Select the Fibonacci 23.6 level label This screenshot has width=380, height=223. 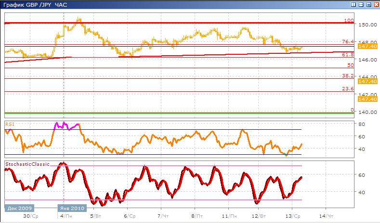(x=349, y=89)
